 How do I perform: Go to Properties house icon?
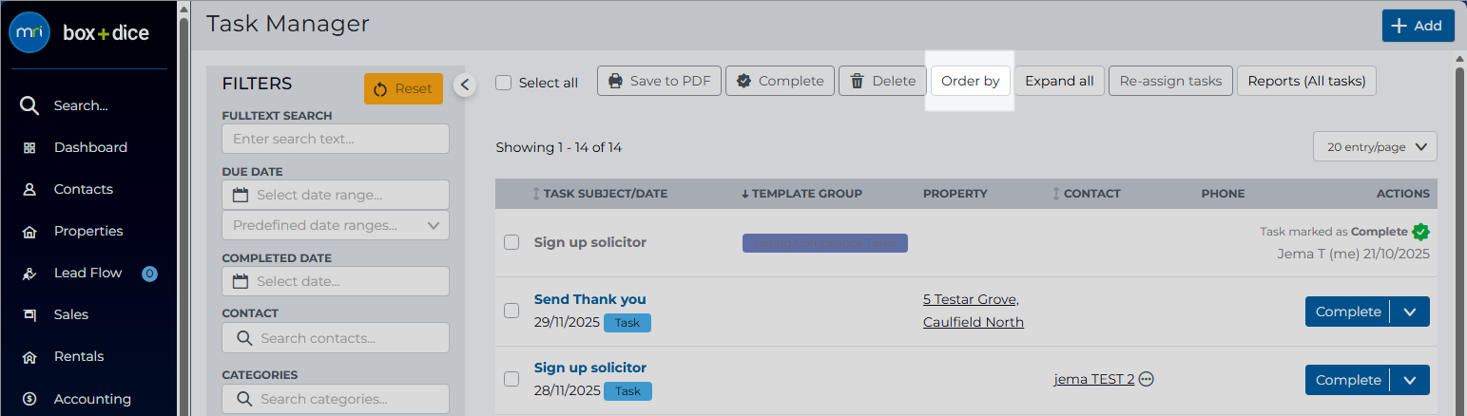click(x=29, y=231)
